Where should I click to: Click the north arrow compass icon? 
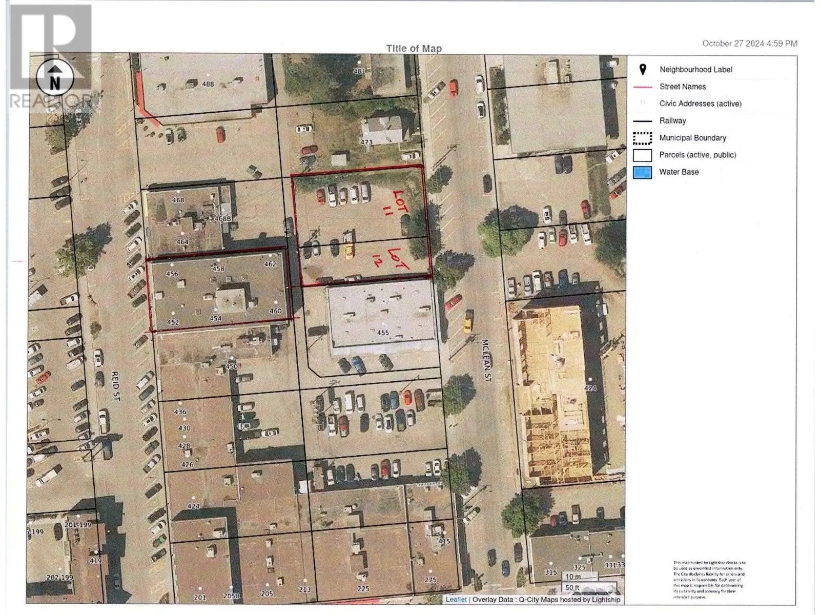[55, 78]
